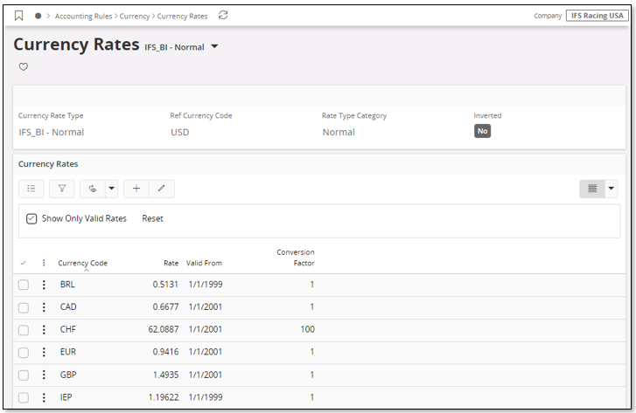
Task: Open the three-dot menu for the CHF row
Action: pos(44,330)
